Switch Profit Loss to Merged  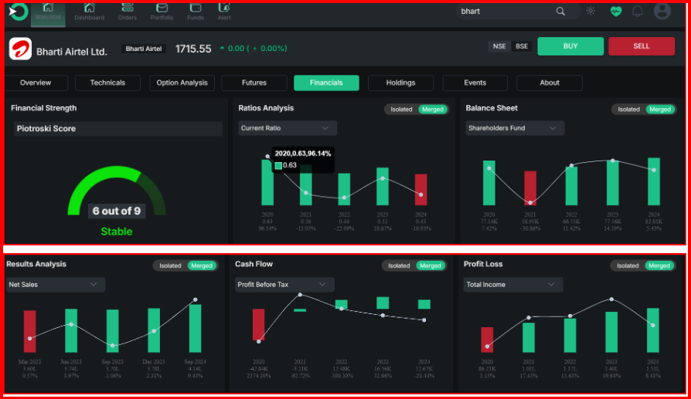659,265
